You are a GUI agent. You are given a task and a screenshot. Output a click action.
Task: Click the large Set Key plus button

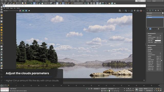pos(137,89)
